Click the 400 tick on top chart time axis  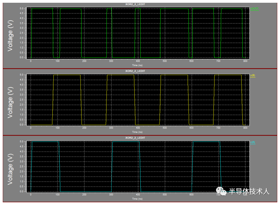(138, 61)
